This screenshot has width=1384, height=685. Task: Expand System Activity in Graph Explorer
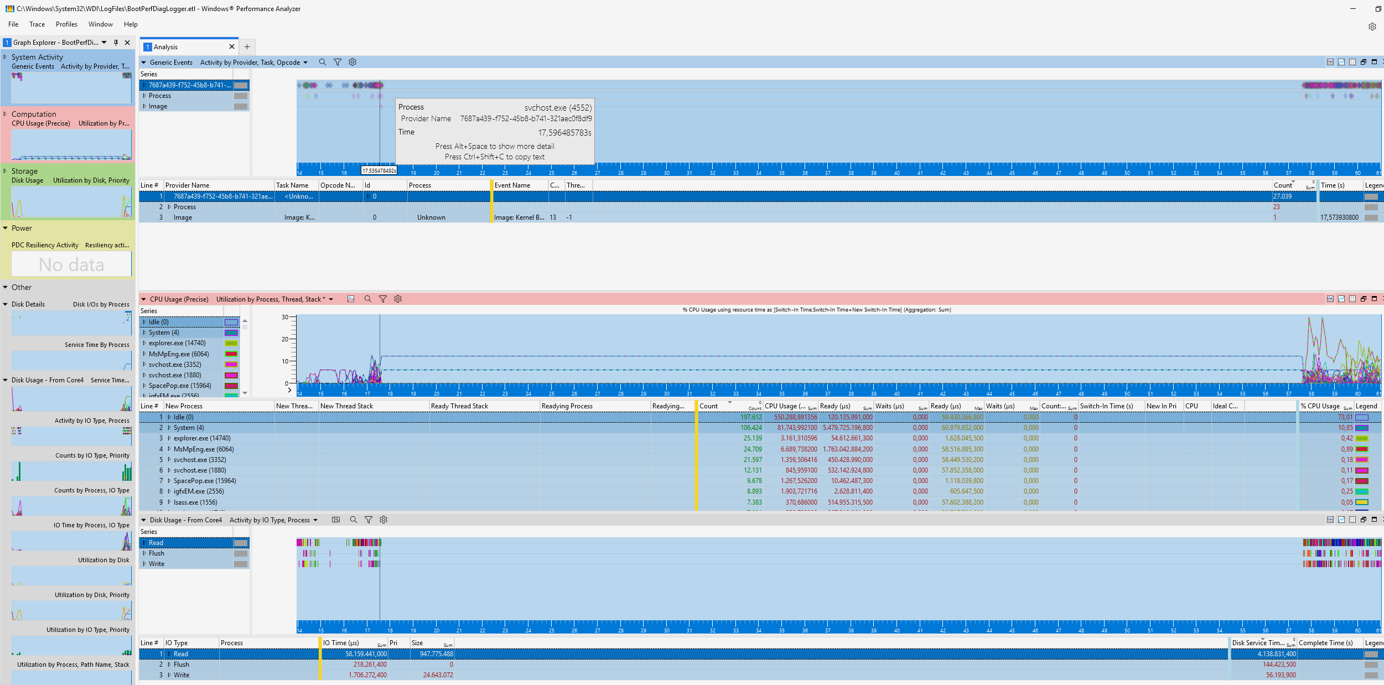(x=5, y=57)
